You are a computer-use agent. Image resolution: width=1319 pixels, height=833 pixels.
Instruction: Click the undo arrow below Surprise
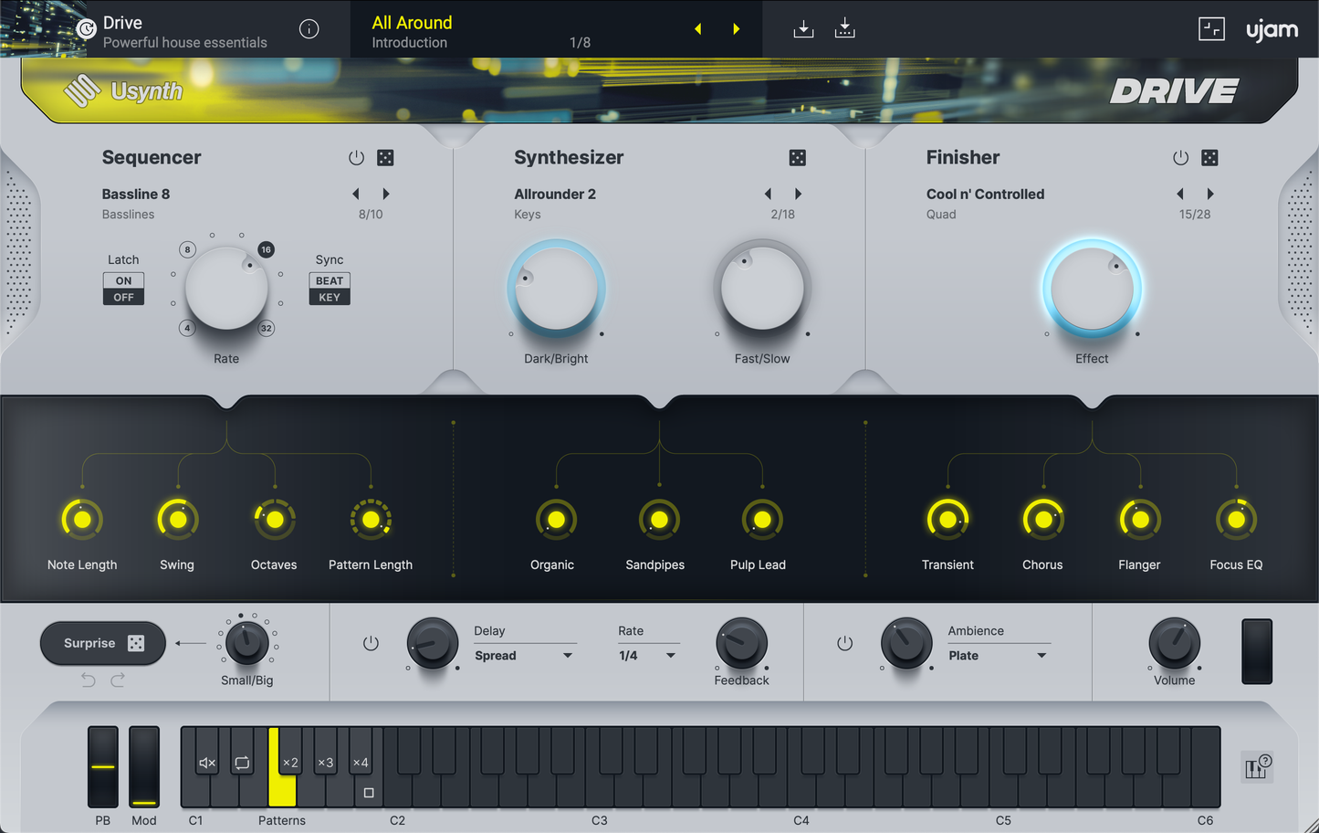pos(89,680)
